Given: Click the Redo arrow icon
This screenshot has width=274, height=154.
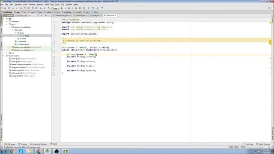Looking at the screenshot, I should pos(17,8).
